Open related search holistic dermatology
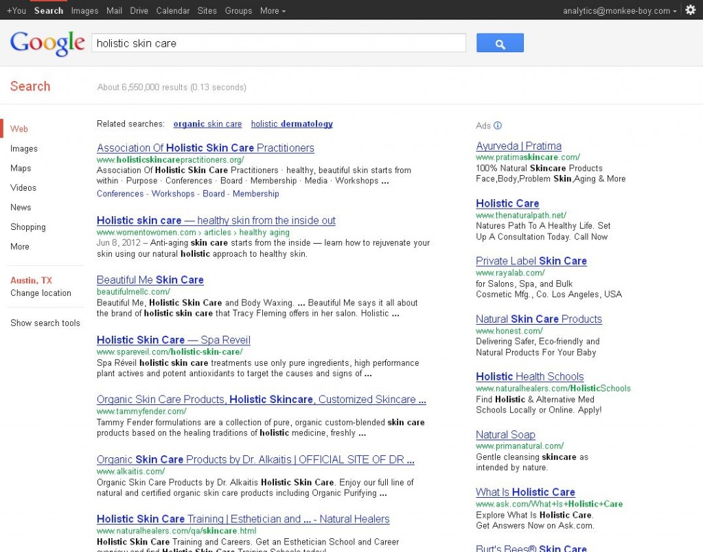The image size is (703, 552). tap(292, 124)
